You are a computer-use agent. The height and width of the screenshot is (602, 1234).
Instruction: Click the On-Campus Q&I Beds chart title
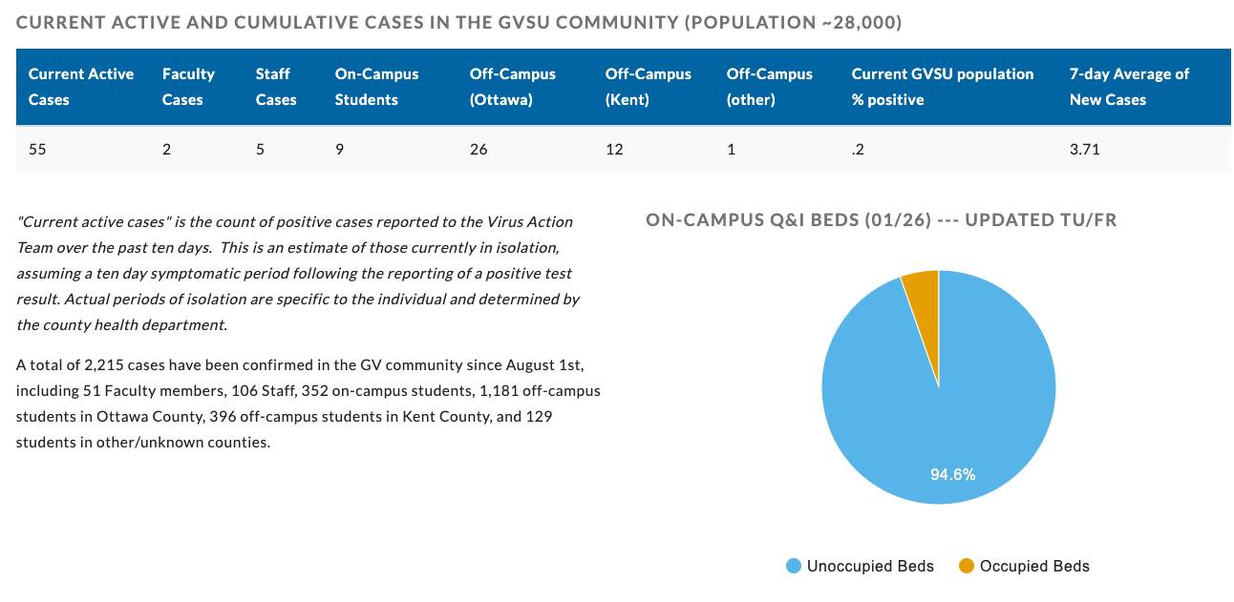pyautogui.click(x=881, y=220)
